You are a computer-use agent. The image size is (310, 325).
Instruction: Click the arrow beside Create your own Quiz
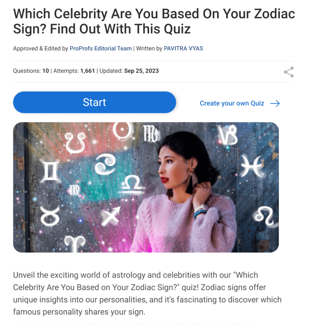[275, 104]
